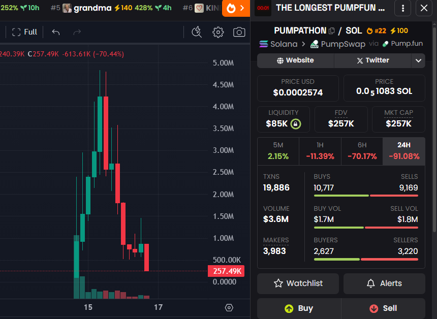This screenshot has height=319, width=437.
Task: Select the 24H timeframe tab
Action: coord(404,151)
